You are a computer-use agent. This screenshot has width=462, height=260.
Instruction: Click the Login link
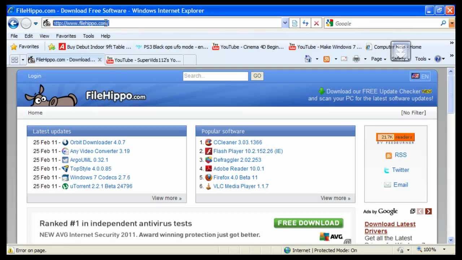[35, 76]
